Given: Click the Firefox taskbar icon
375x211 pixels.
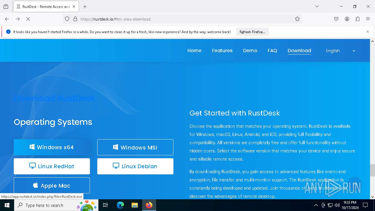Looking at the screenshot, I should (149, 205).
